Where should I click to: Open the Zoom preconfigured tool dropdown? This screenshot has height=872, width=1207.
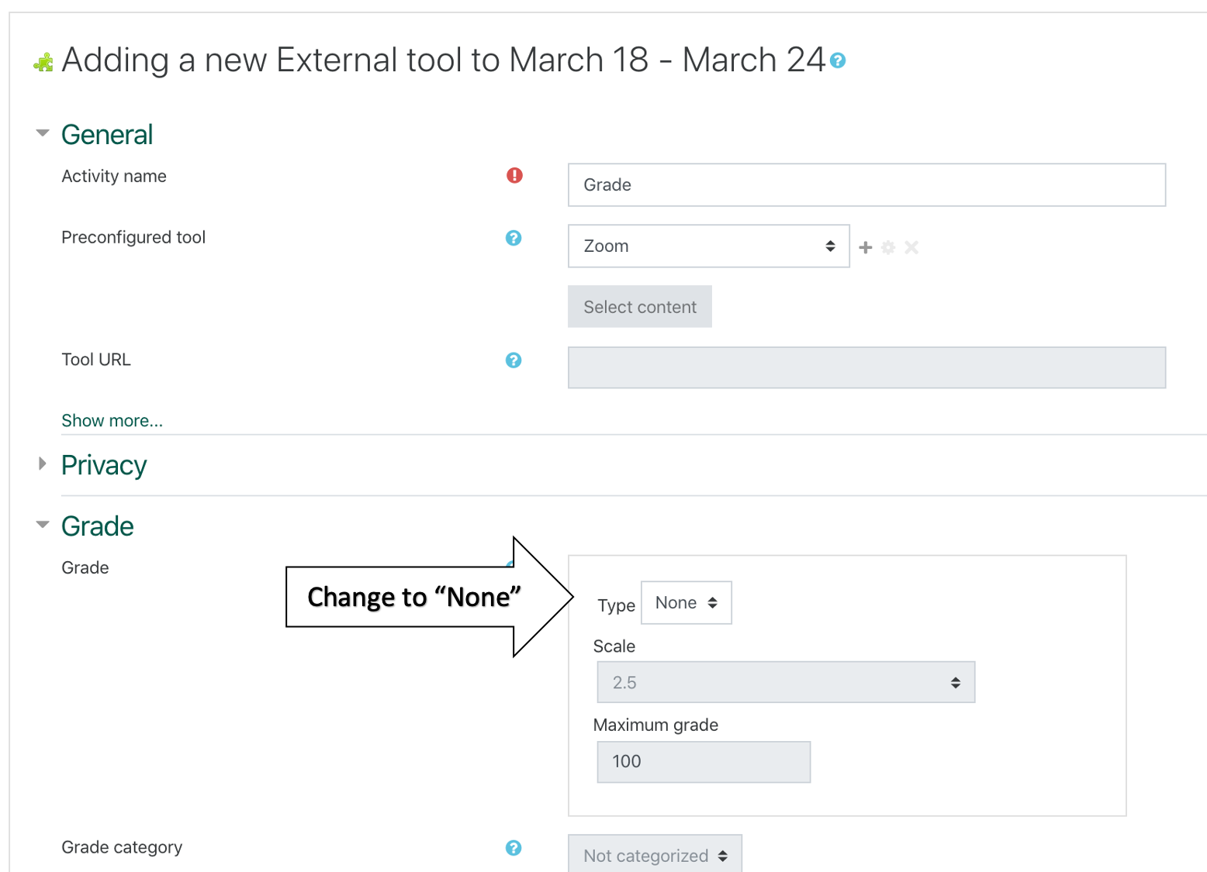[707, 246]
